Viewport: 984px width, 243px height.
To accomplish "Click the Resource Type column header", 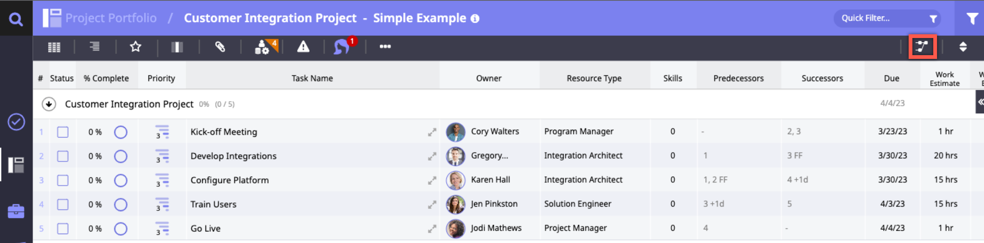I will click(x=594, y=78).
